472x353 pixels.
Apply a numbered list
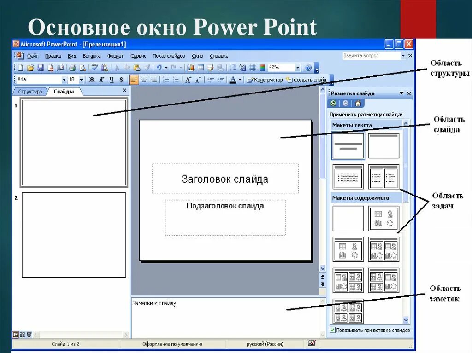point(166,80)
